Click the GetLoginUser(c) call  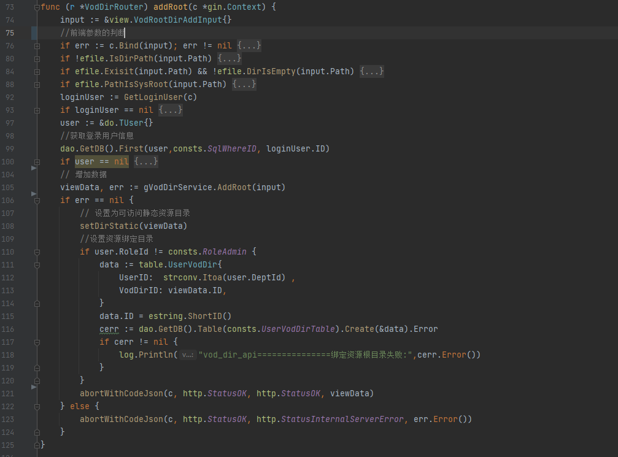(160, 98)
